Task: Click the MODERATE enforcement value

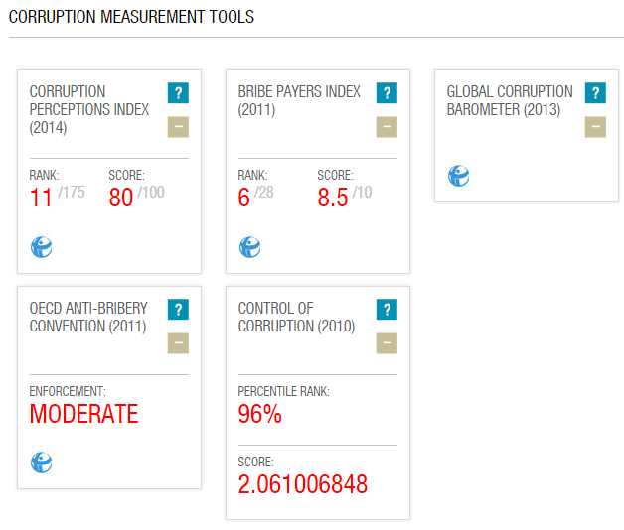Action: pos(83,414)
